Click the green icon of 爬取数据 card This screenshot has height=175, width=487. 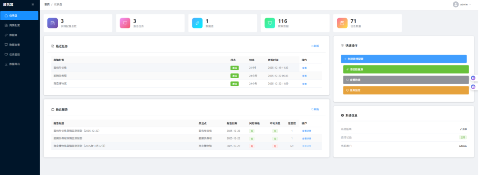click(270, 23)
